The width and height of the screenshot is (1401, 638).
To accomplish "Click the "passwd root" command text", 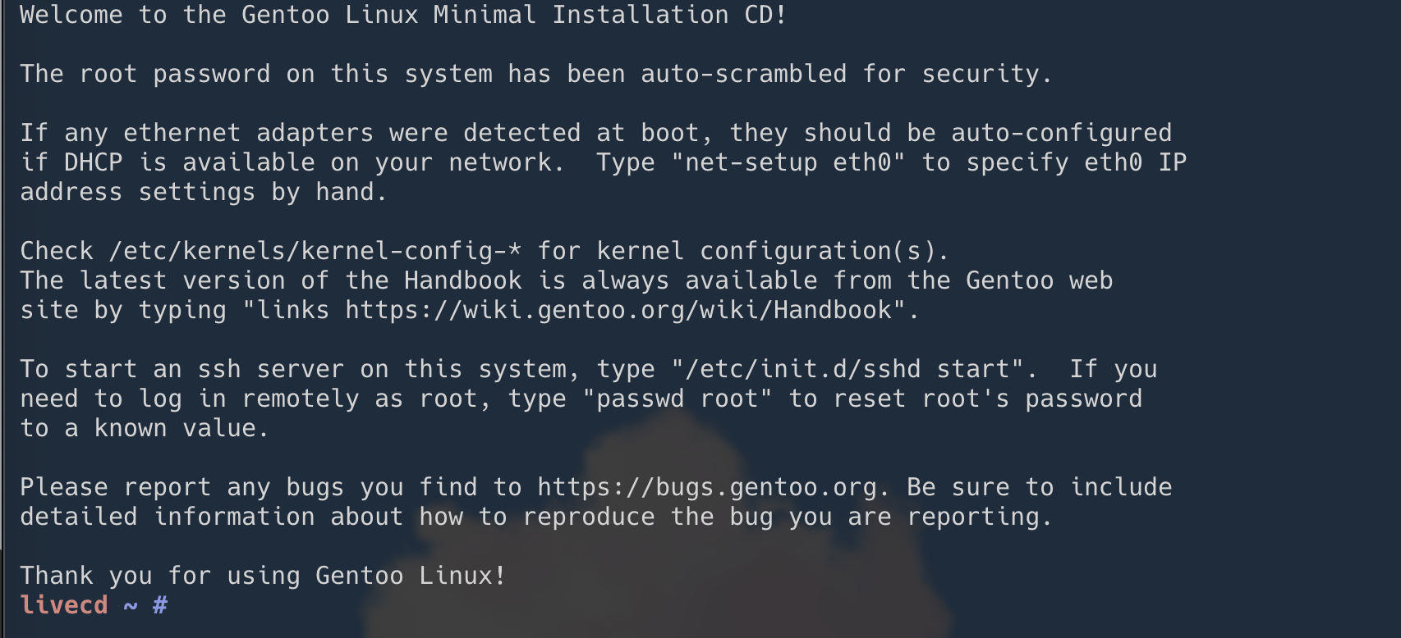I will tap(678, 399).
